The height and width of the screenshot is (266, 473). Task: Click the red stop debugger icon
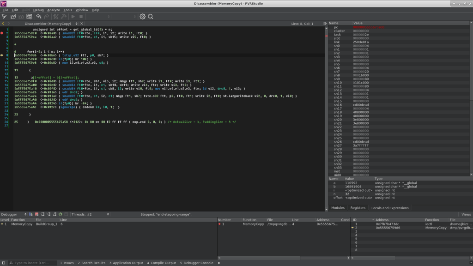[x=37, y=214]
